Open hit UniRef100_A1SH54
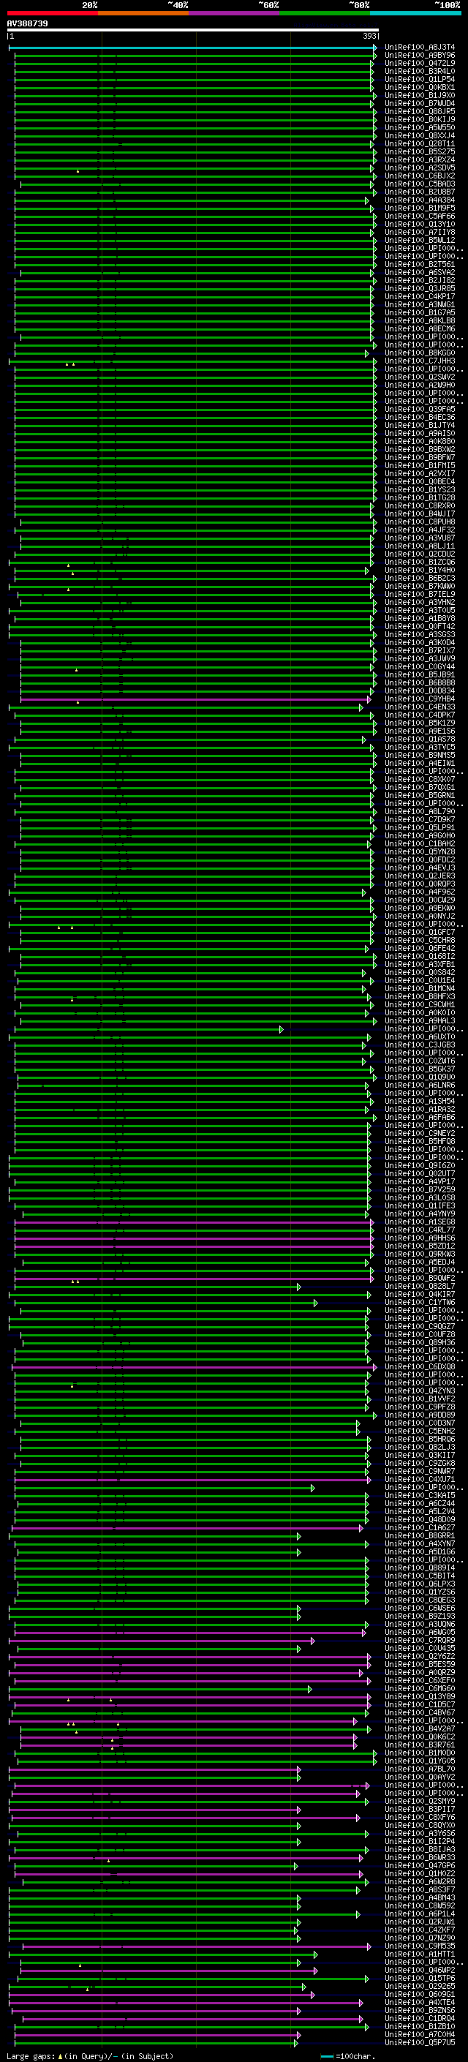This screenshot has width=468, height=2062. 420,1102
